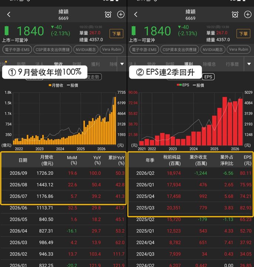Select CSP資本支出供應鏈 tag in right panel

tap(180, 50)
